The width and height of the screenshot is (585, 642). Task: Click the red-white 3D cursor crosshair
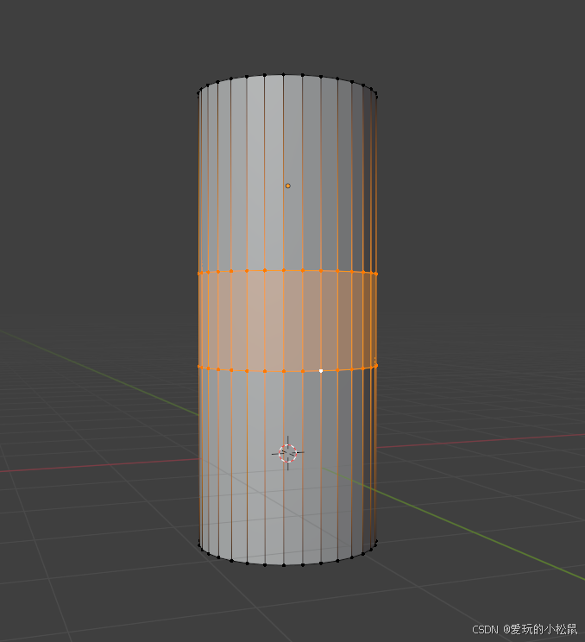click(x=288, y=453)
